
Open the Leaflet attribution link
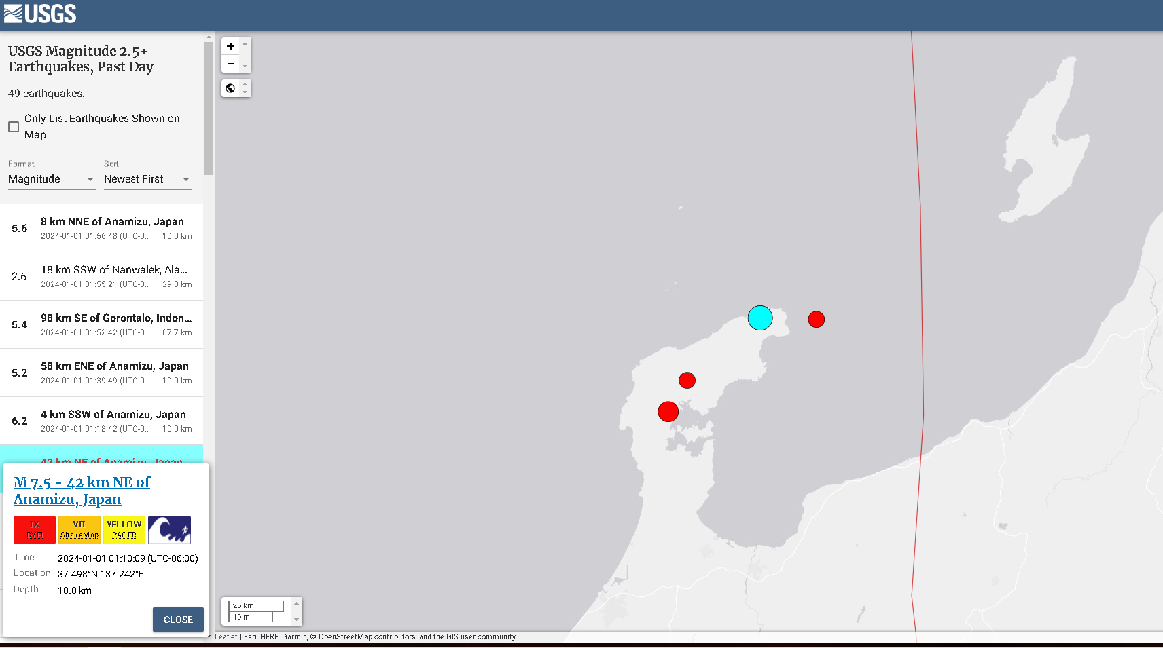[226, 636]
